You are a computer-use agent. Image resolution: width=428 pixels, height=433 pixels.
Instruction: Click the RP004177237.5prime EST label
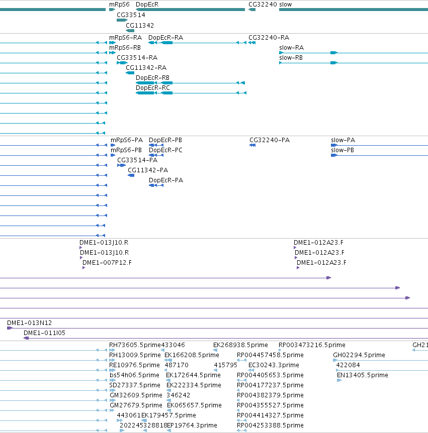(x=270, y=385)
